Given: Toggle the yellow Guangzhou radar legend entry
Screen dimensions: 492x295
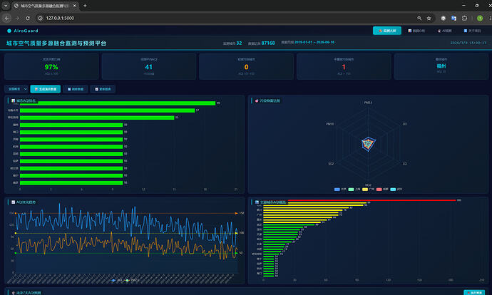Looking at the screenshot, I should coord(368,190).
